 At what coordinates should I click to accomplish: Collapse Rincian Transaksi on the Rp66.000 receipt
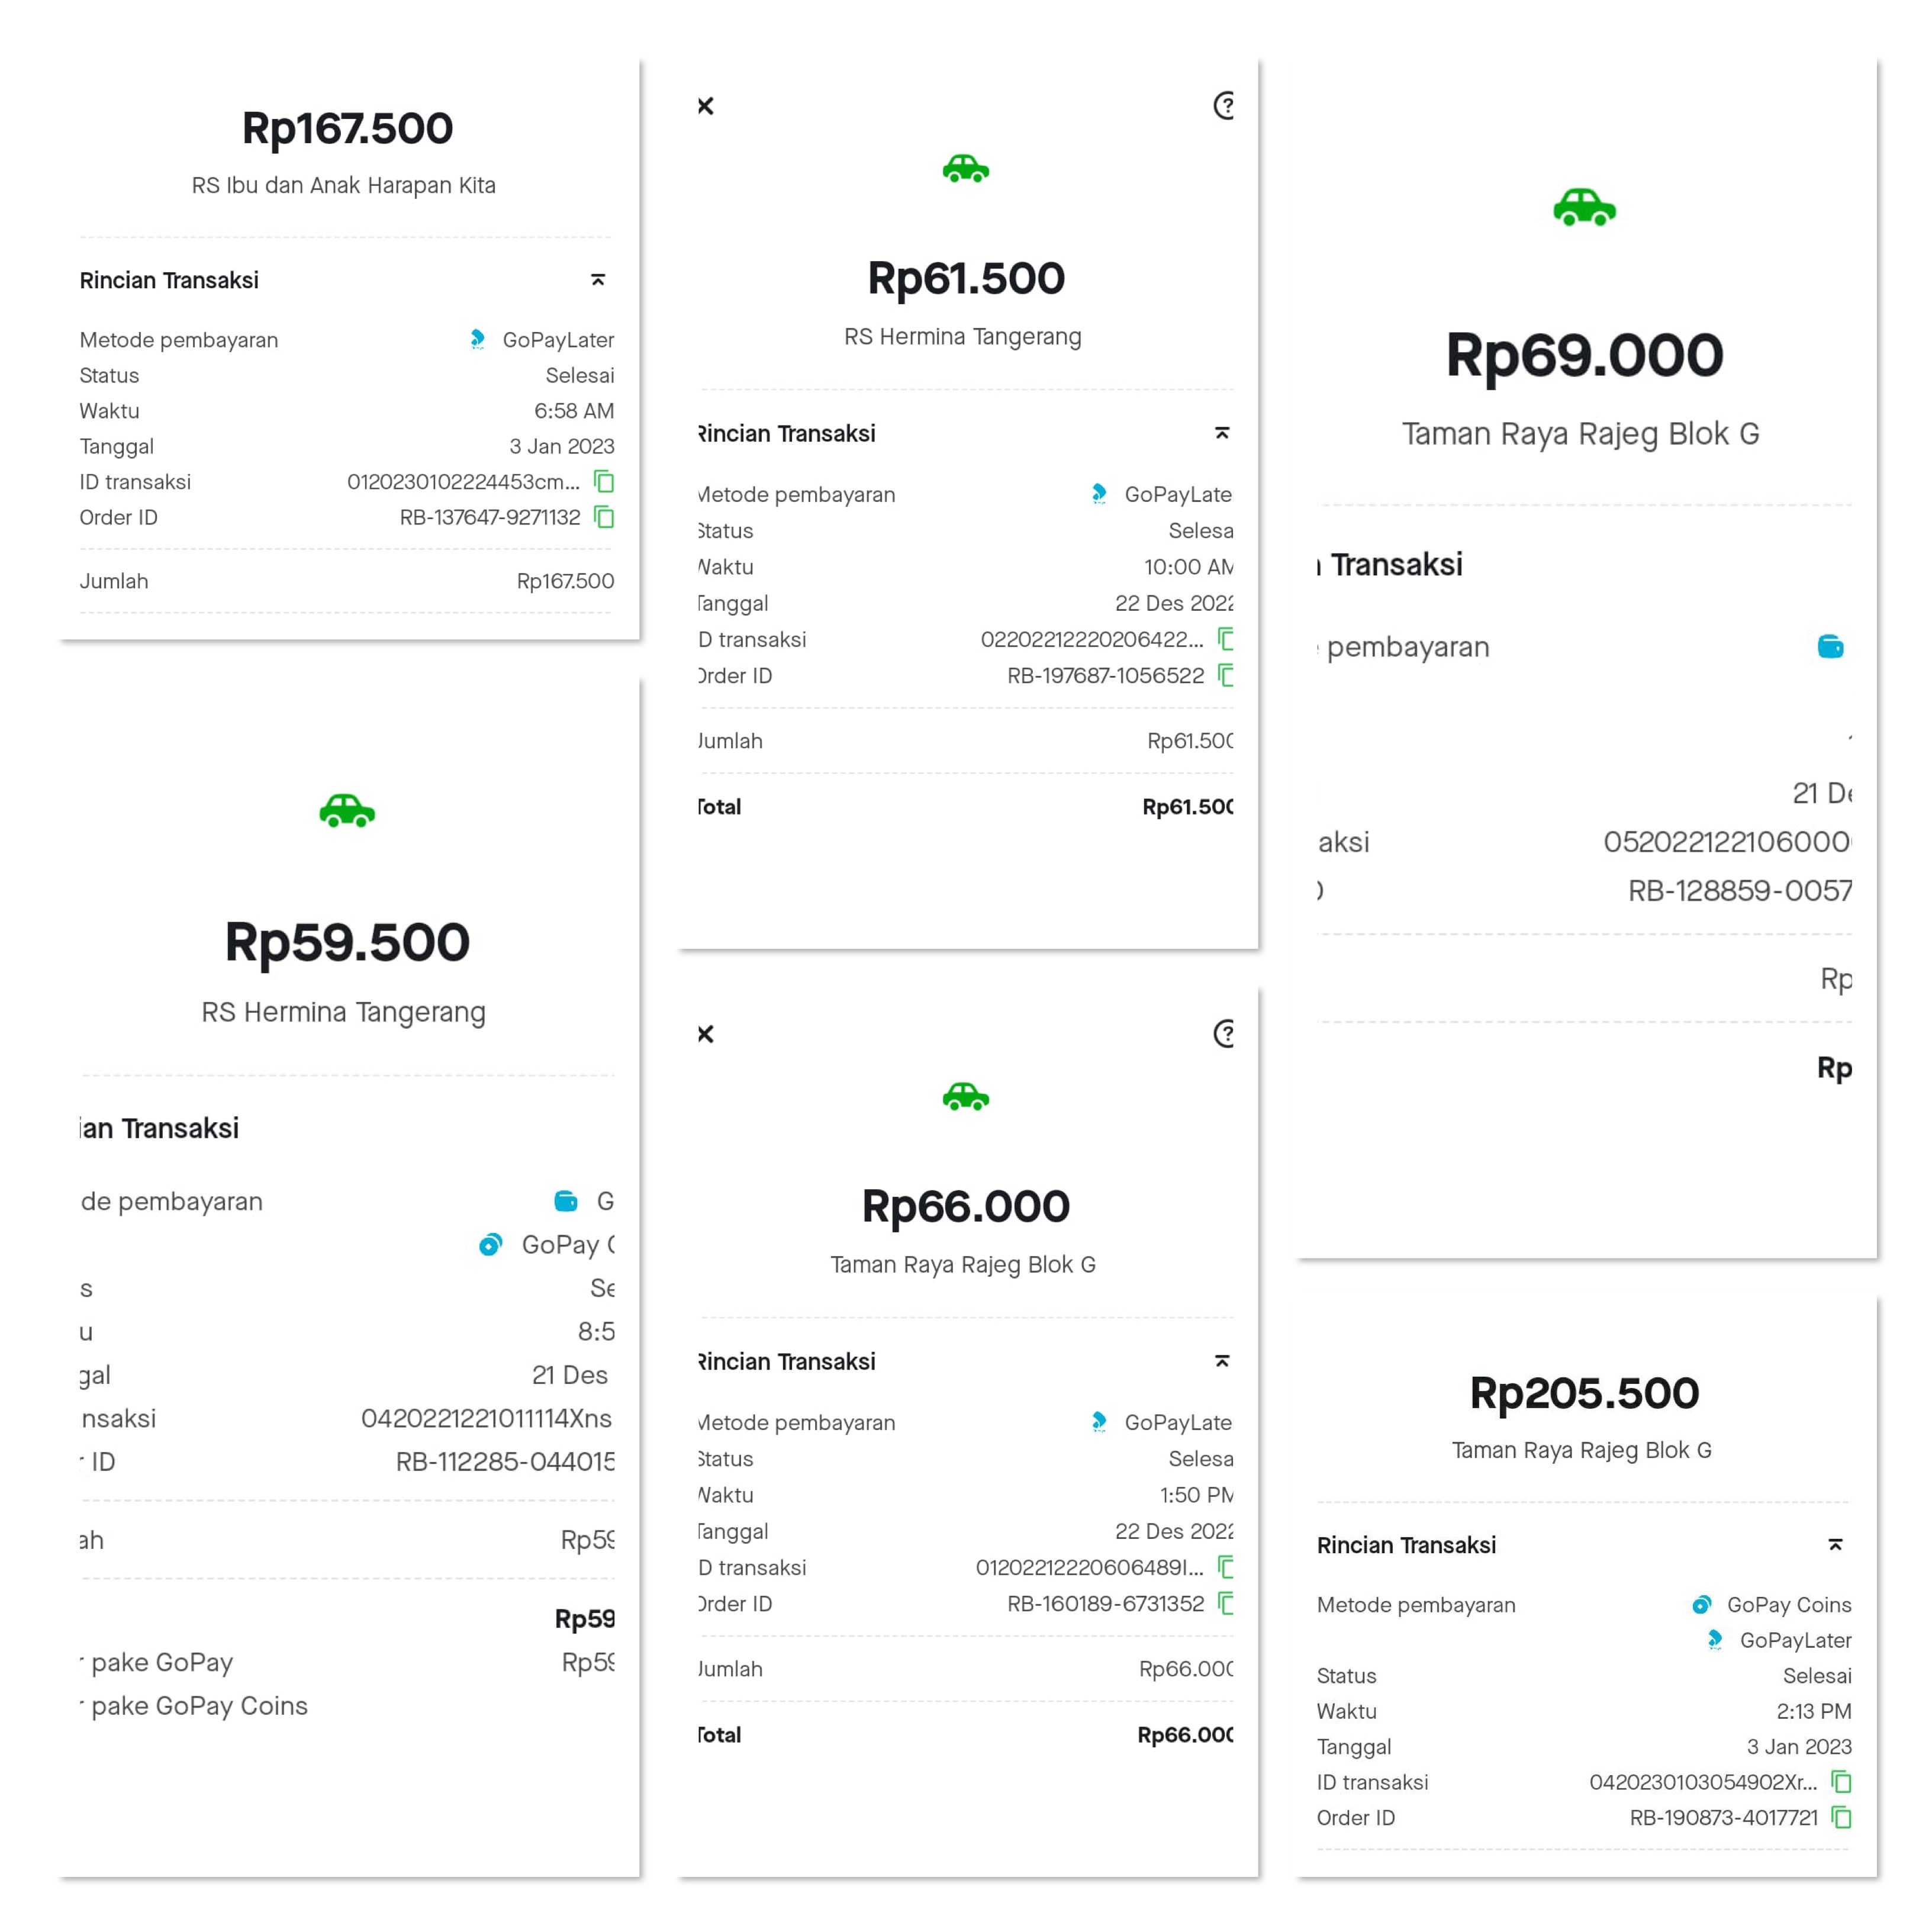coord(1222,1361)
